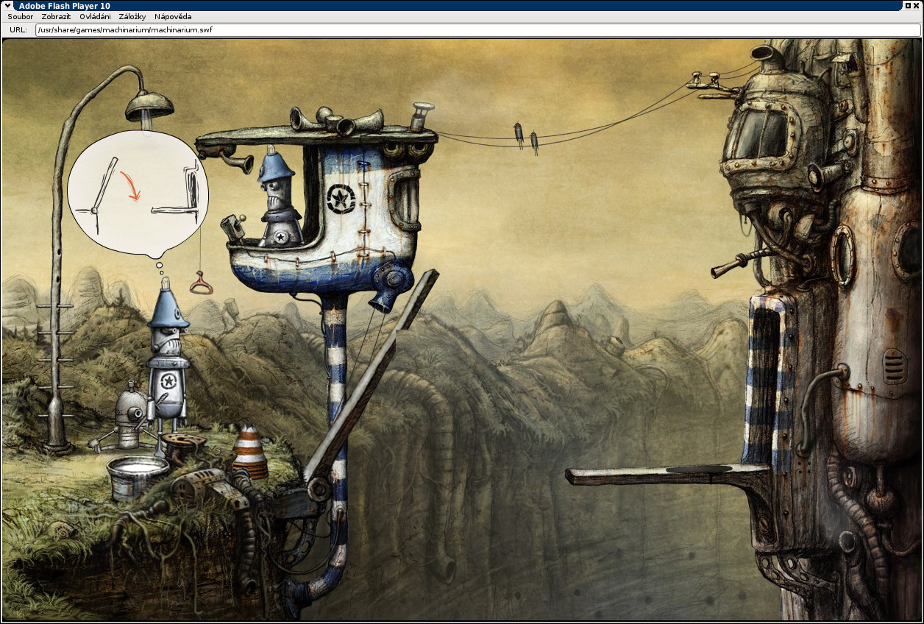Click the bridge landing platform on right
The width and height of the screenshot is (924, 624).
click(x=667, y=475)
